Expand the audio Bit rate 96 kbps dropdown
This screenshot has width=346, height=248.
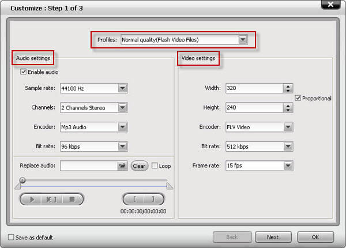coord(123,146)
